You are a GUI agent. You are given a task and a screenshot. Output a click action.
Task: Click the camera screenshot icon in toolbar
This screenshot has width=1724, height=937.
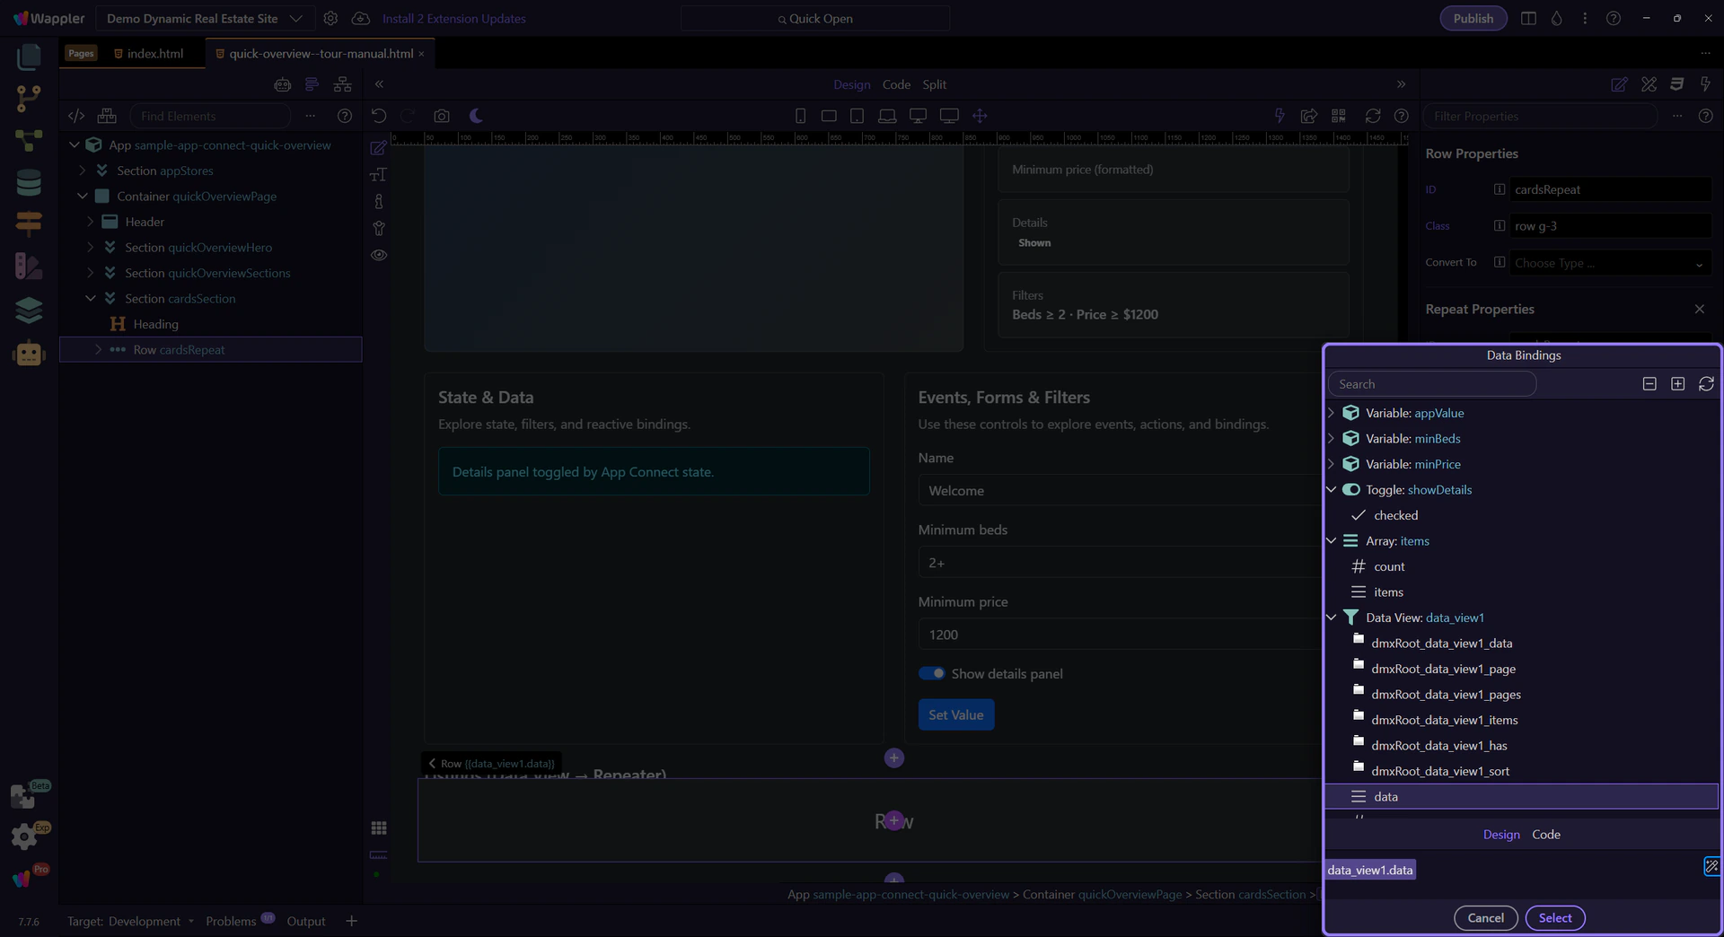click(x=441, y=116)
